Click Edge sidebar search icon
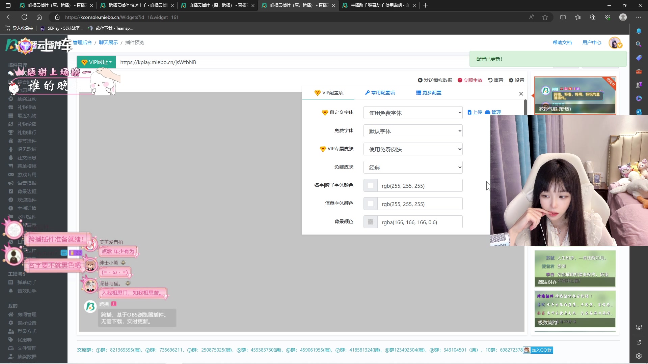648x364 pixels. [x=639, y=44]
